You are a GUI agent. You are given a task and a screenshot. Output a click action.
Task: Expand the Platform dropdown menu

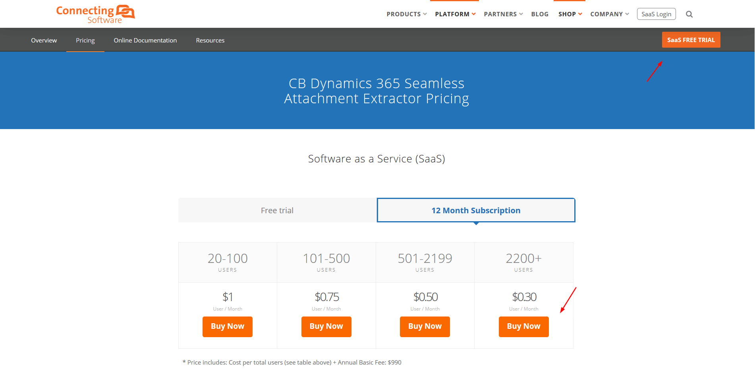(x=455, y=14)
